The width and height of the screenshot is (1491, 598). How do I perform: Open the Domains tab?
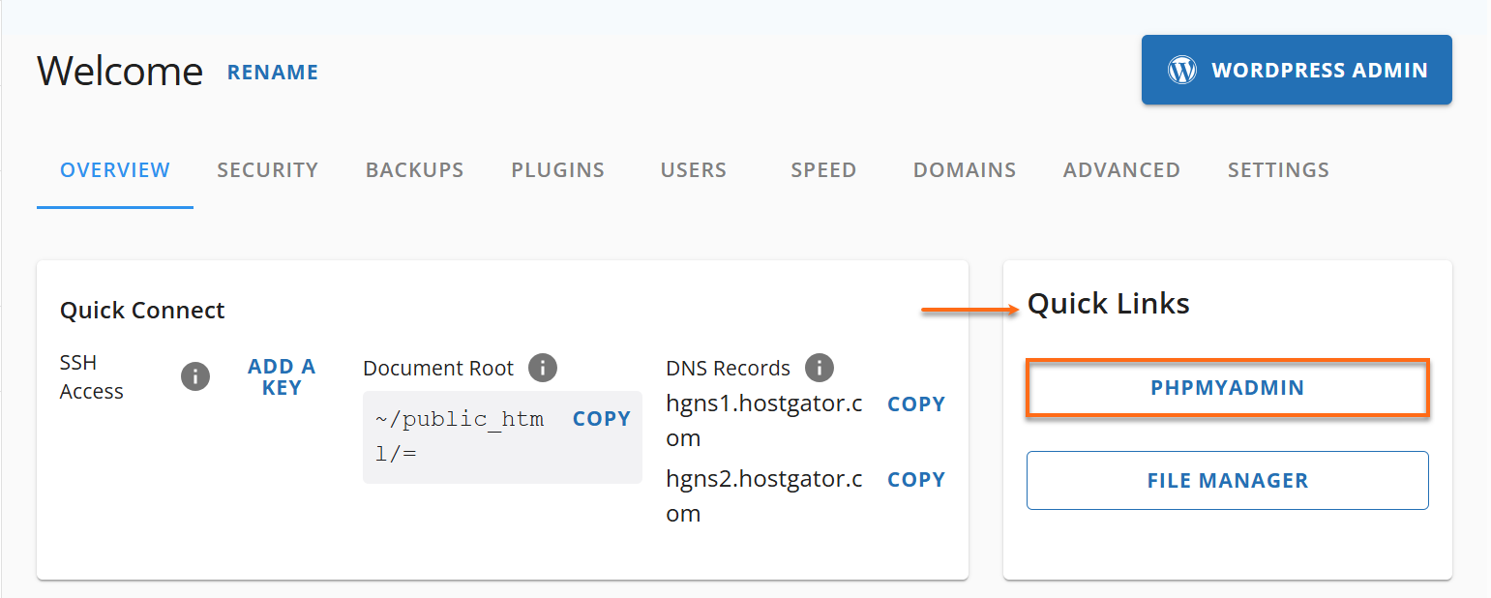(965, 170)
